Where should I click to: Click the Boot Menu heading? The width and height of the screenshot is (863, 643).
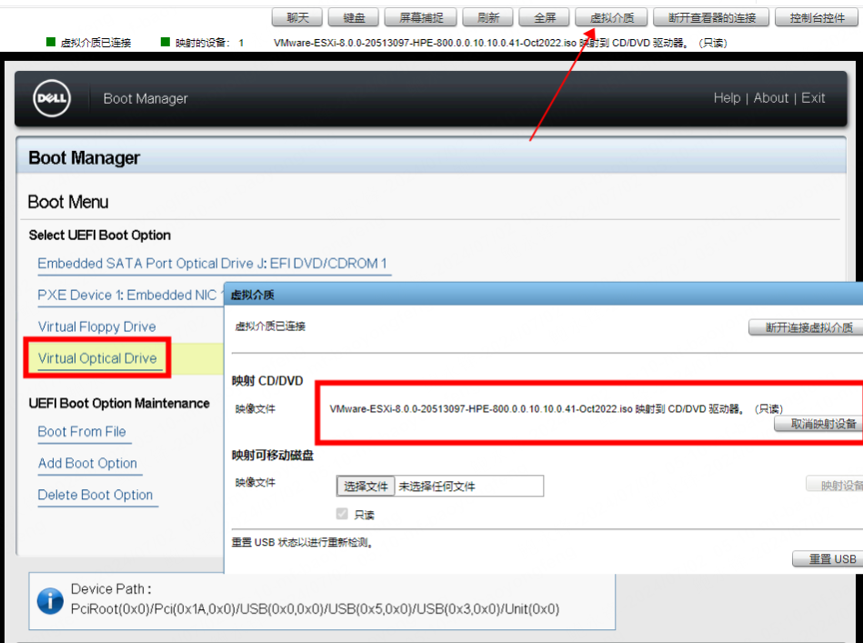[68, 202]
